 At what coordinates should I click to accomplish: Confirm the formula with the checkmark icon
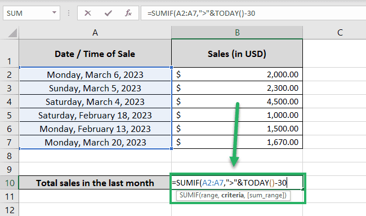tap(108, 13)
